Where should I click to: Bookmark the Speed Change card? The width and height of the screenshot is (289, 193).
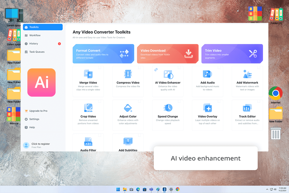point(179,101)
